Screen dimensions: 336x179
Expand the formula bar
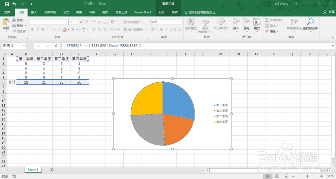point(333,46)
